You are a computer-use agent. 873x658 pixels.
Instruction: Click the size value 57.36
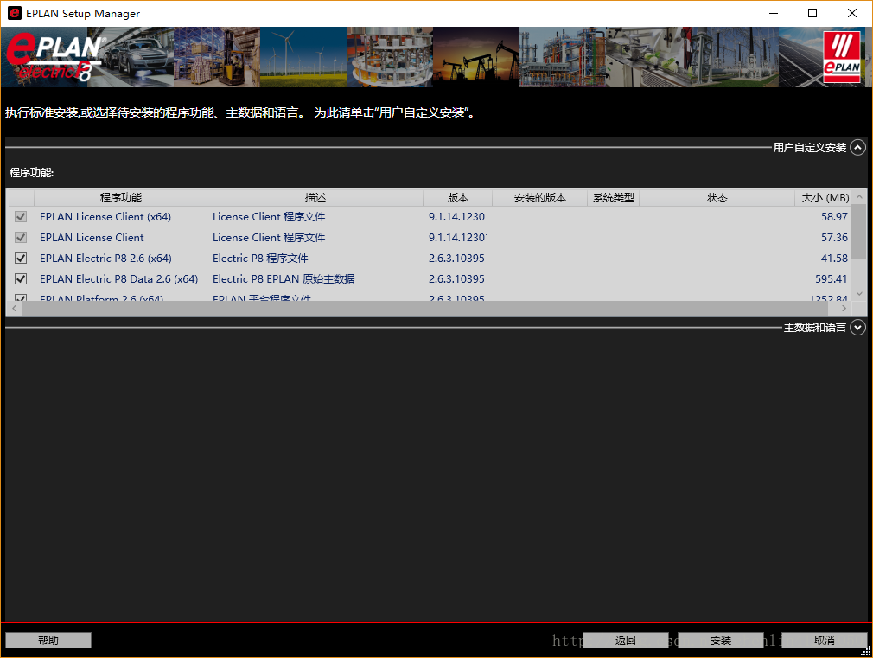point(834,238)
